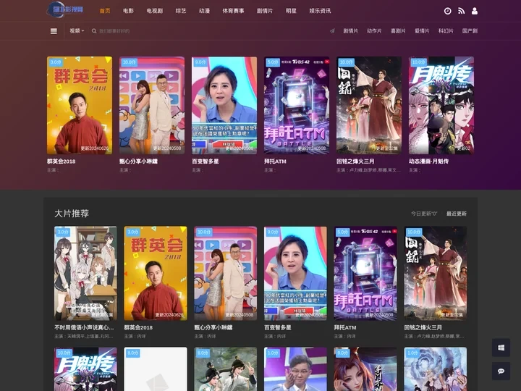
Task: Open the 体育赛事 menu
Action: (233, 11)
